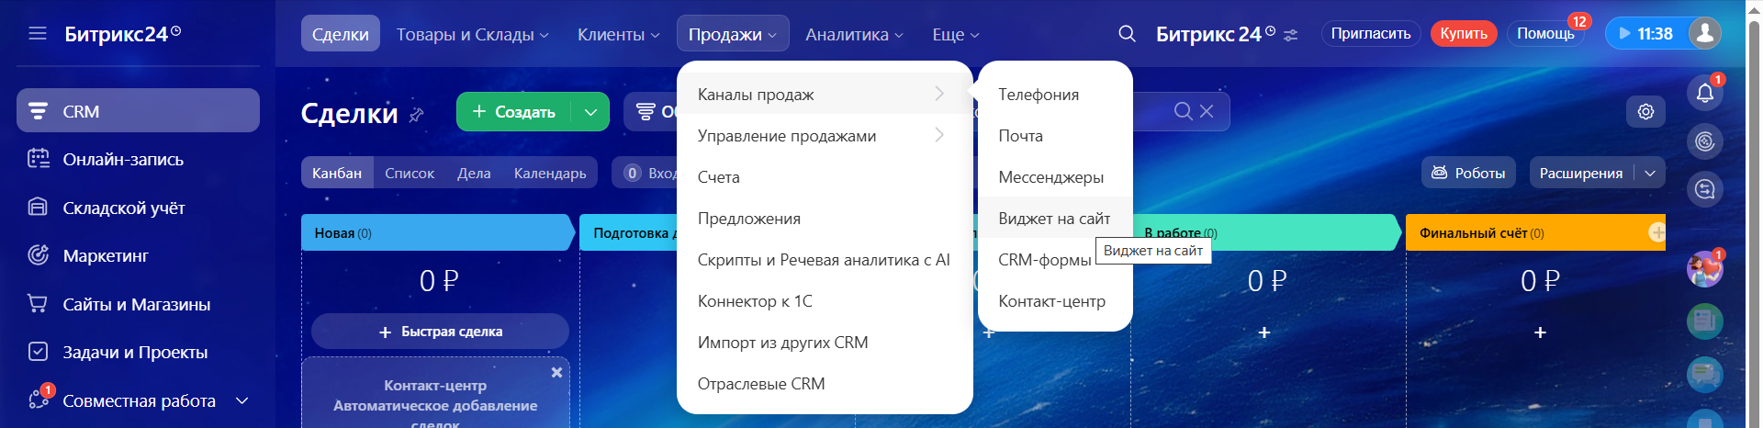Expand Совместная работа in sidebar
This screenshot has width=1763, height=428.
[242, 400]
